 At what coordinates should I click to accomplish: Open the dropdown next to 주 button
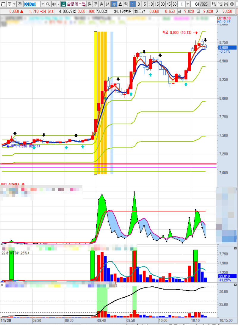(x=14, y=4)
